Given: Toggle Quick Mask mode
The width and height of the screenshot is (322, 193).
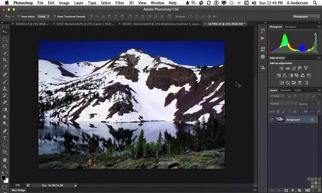Looking at the screenshot, I should tap(4, 187).
